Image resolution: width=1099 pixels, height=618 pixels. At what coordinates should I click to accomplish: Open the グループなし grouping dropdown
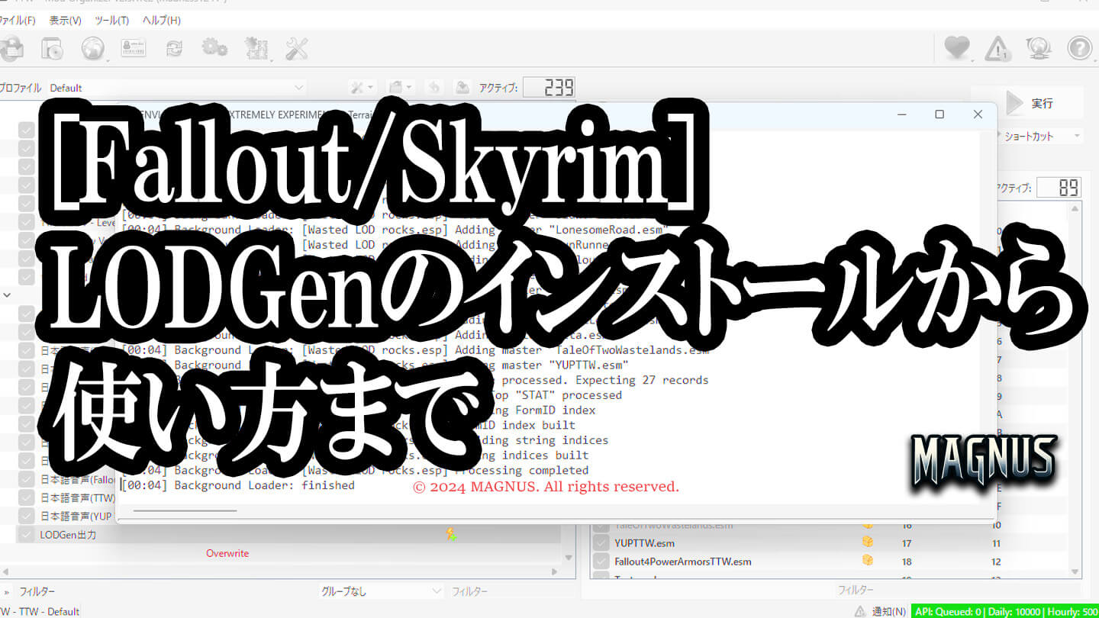pos(380,591)
